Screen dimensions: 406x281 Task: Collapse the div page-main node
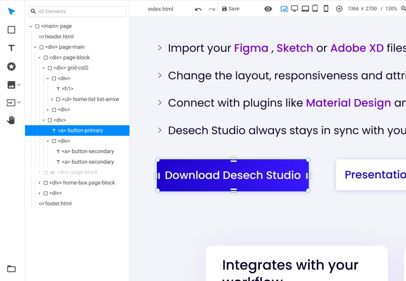click(x=35, y=47)
